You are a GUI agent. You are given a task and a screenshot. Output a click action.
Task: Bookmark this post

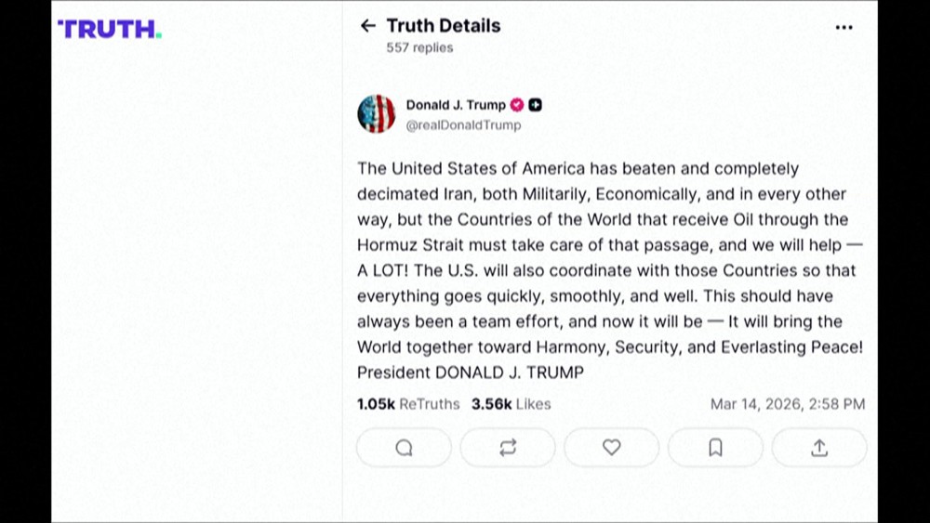[x=715, y=448]
